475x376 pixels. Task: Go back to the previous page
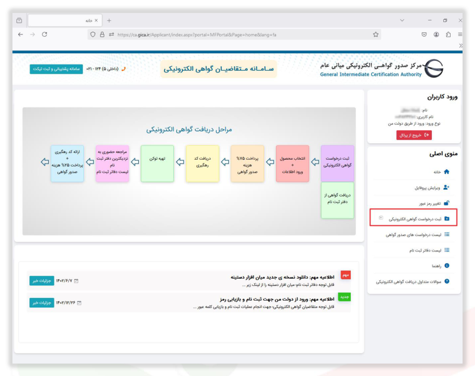(20, 35)
